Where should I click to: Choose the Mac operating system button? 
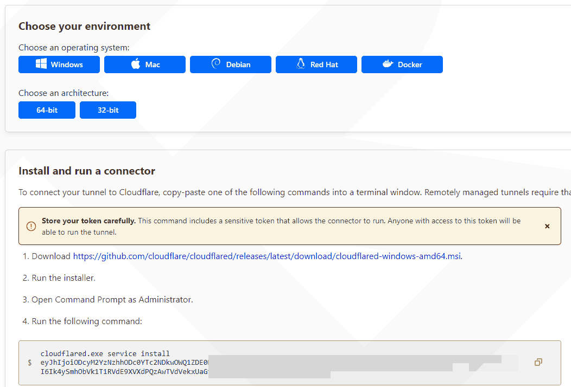point(145,64)
